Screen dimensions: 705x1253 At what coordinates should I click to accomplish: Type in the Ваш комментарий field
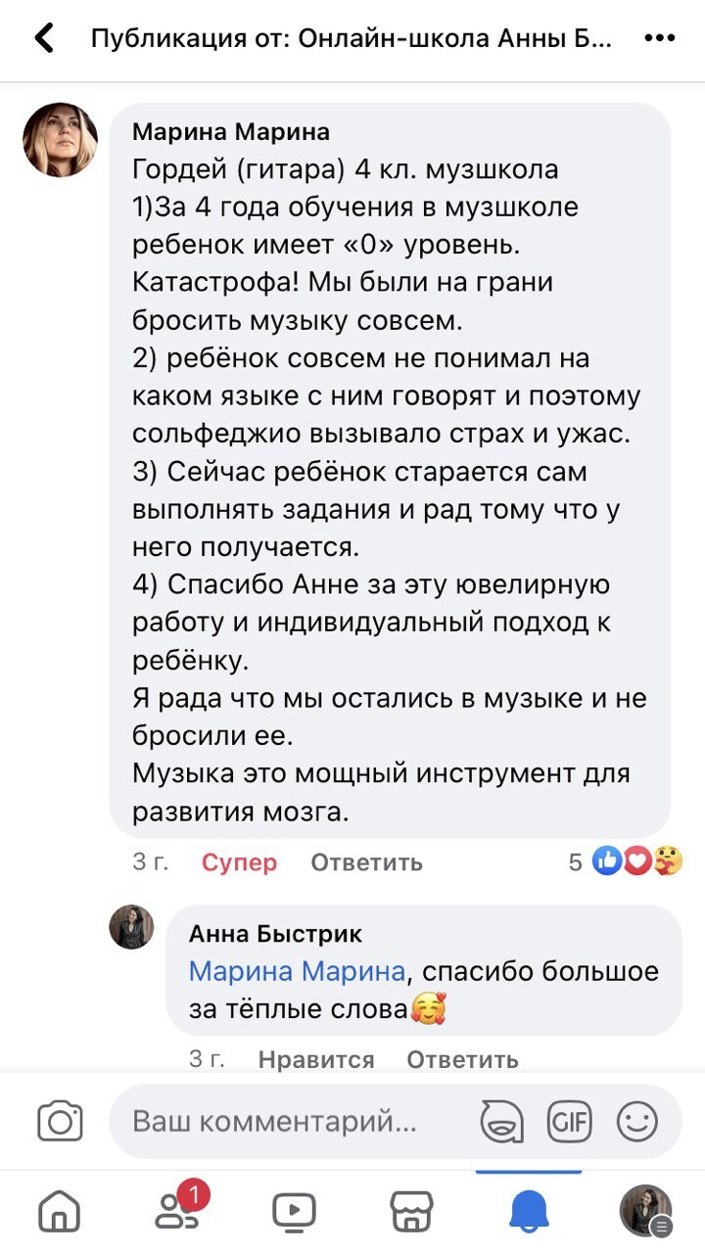point(284,1121)
